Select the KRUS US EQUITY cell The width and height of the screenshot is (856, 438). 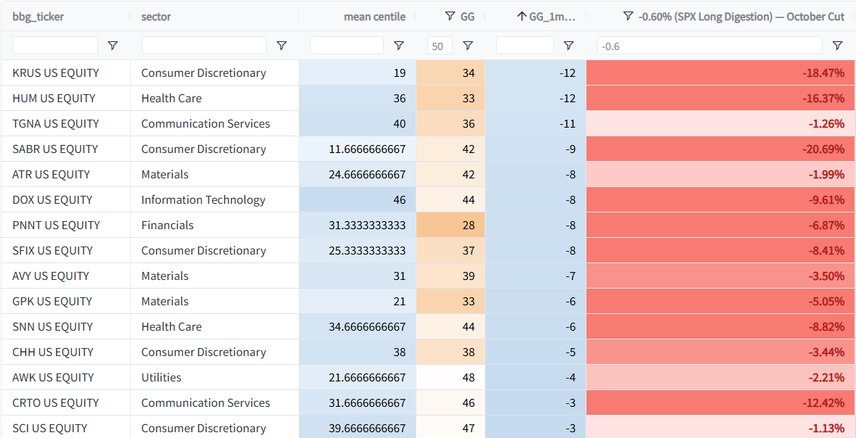point(65,73)
